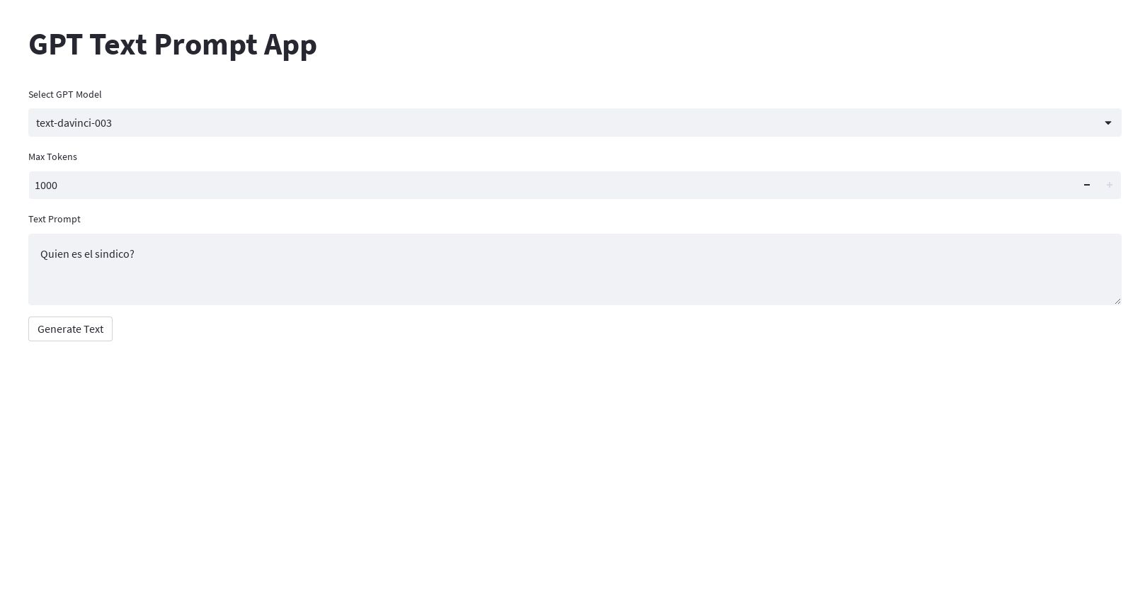This screenshot has width=1133, height=592.
Task: Click the Generate Text button
Action: [x=70, y=329]
